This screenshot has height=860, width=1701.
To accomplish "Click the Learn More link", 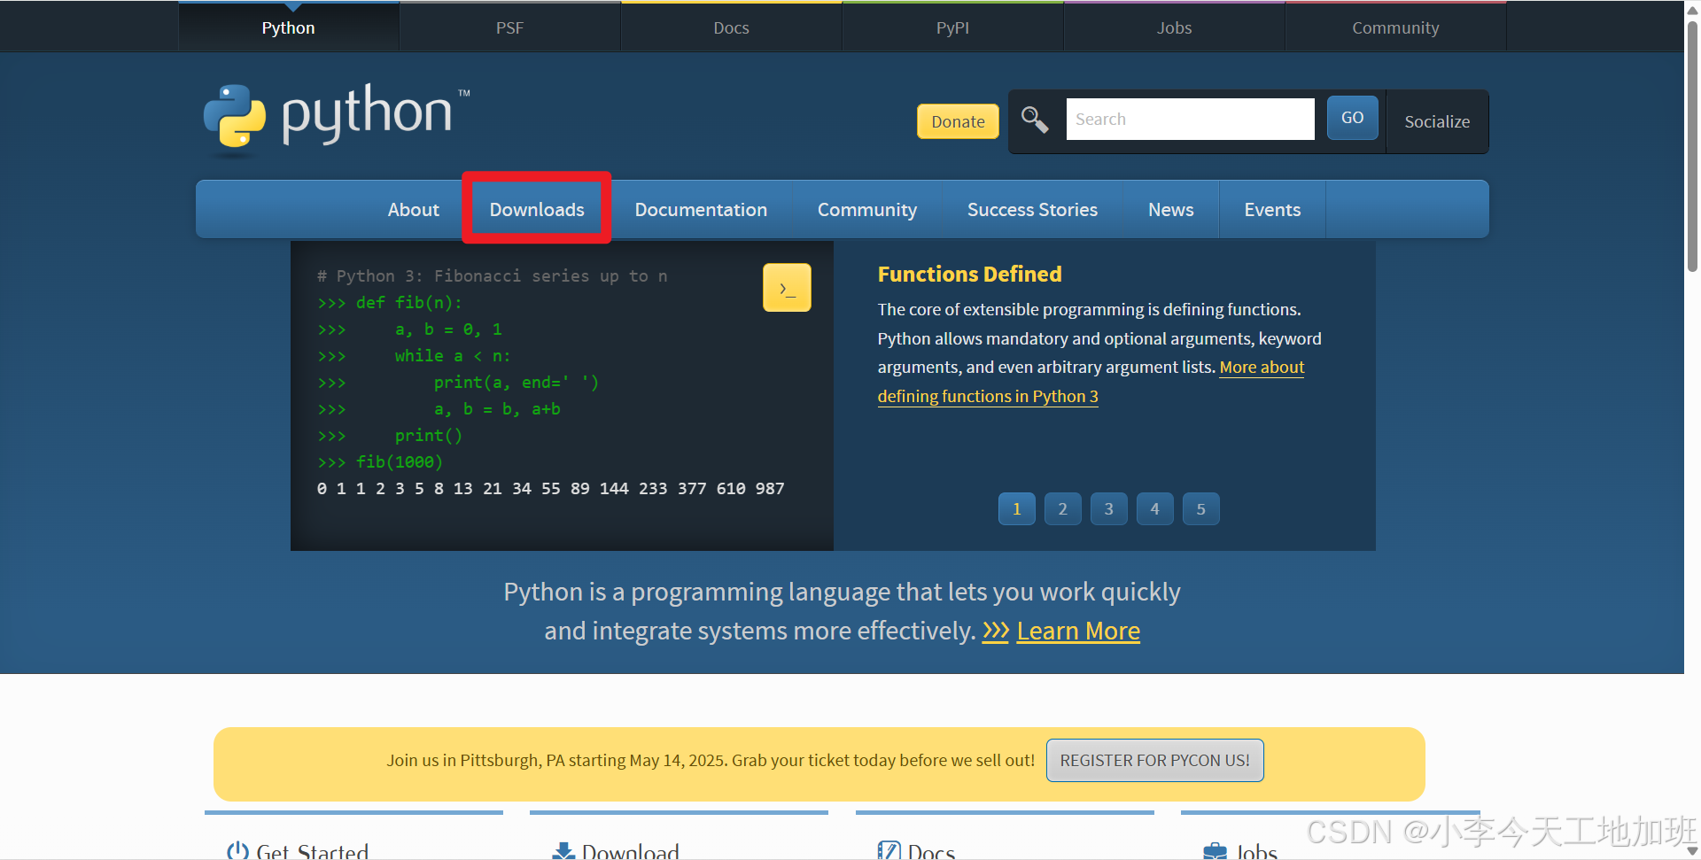I will [1078, 631].
